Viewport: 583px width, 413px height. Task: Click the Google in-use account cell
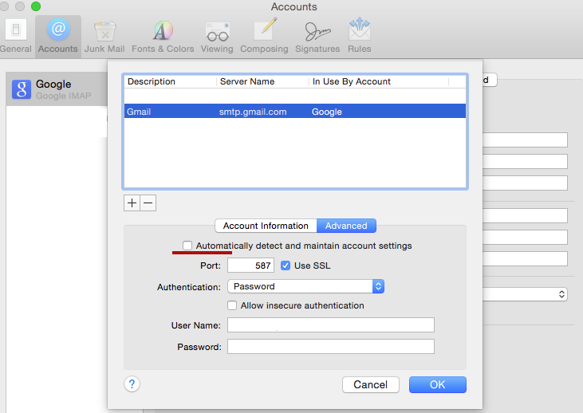[x=326, y=112]
